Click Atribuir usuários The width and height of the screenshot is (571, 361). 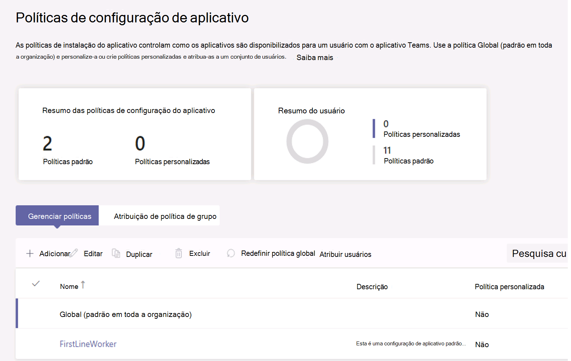346,254
